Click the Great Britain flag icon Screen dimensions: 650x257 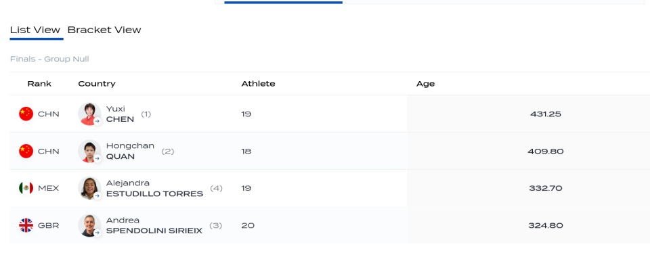click(x=26, y=225)
